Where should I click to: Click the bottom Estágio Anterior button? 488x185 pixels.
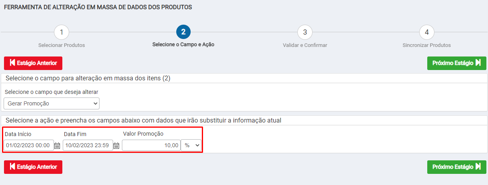click(33, 167)
